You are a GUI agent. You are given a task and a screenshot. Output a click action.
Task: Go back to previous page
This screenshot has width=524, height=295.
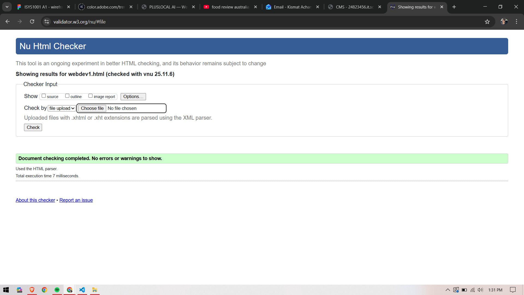click(8, 22)
